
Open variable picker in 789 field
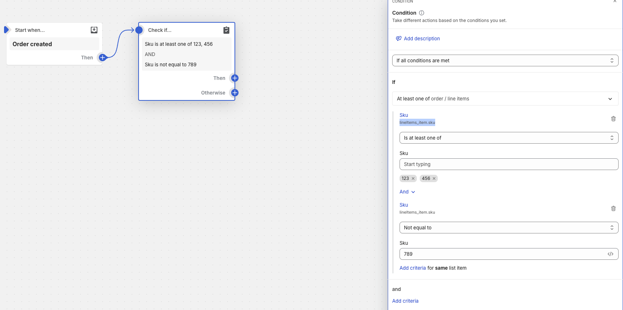click(611, 254)
